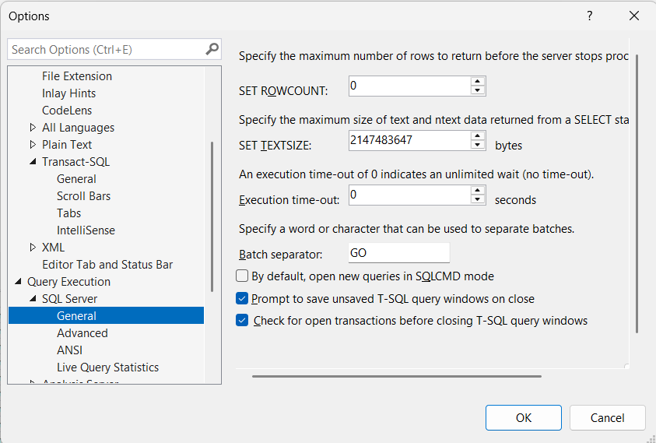Decrease Execution time-out with down arrow
Viewport: 656px width, 443px height.
(477, 199)
